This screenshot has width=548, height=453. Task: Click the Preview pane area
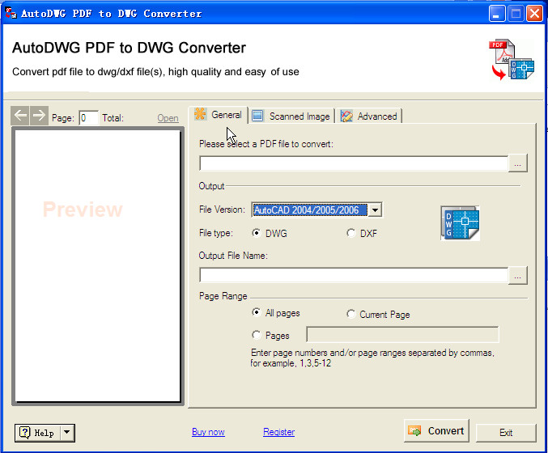coord(97,266)
